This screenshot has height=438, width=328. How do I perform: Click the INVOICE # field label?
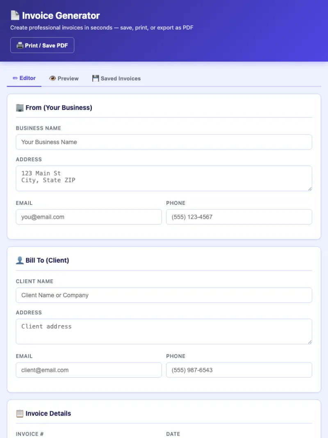pos(30,434)
